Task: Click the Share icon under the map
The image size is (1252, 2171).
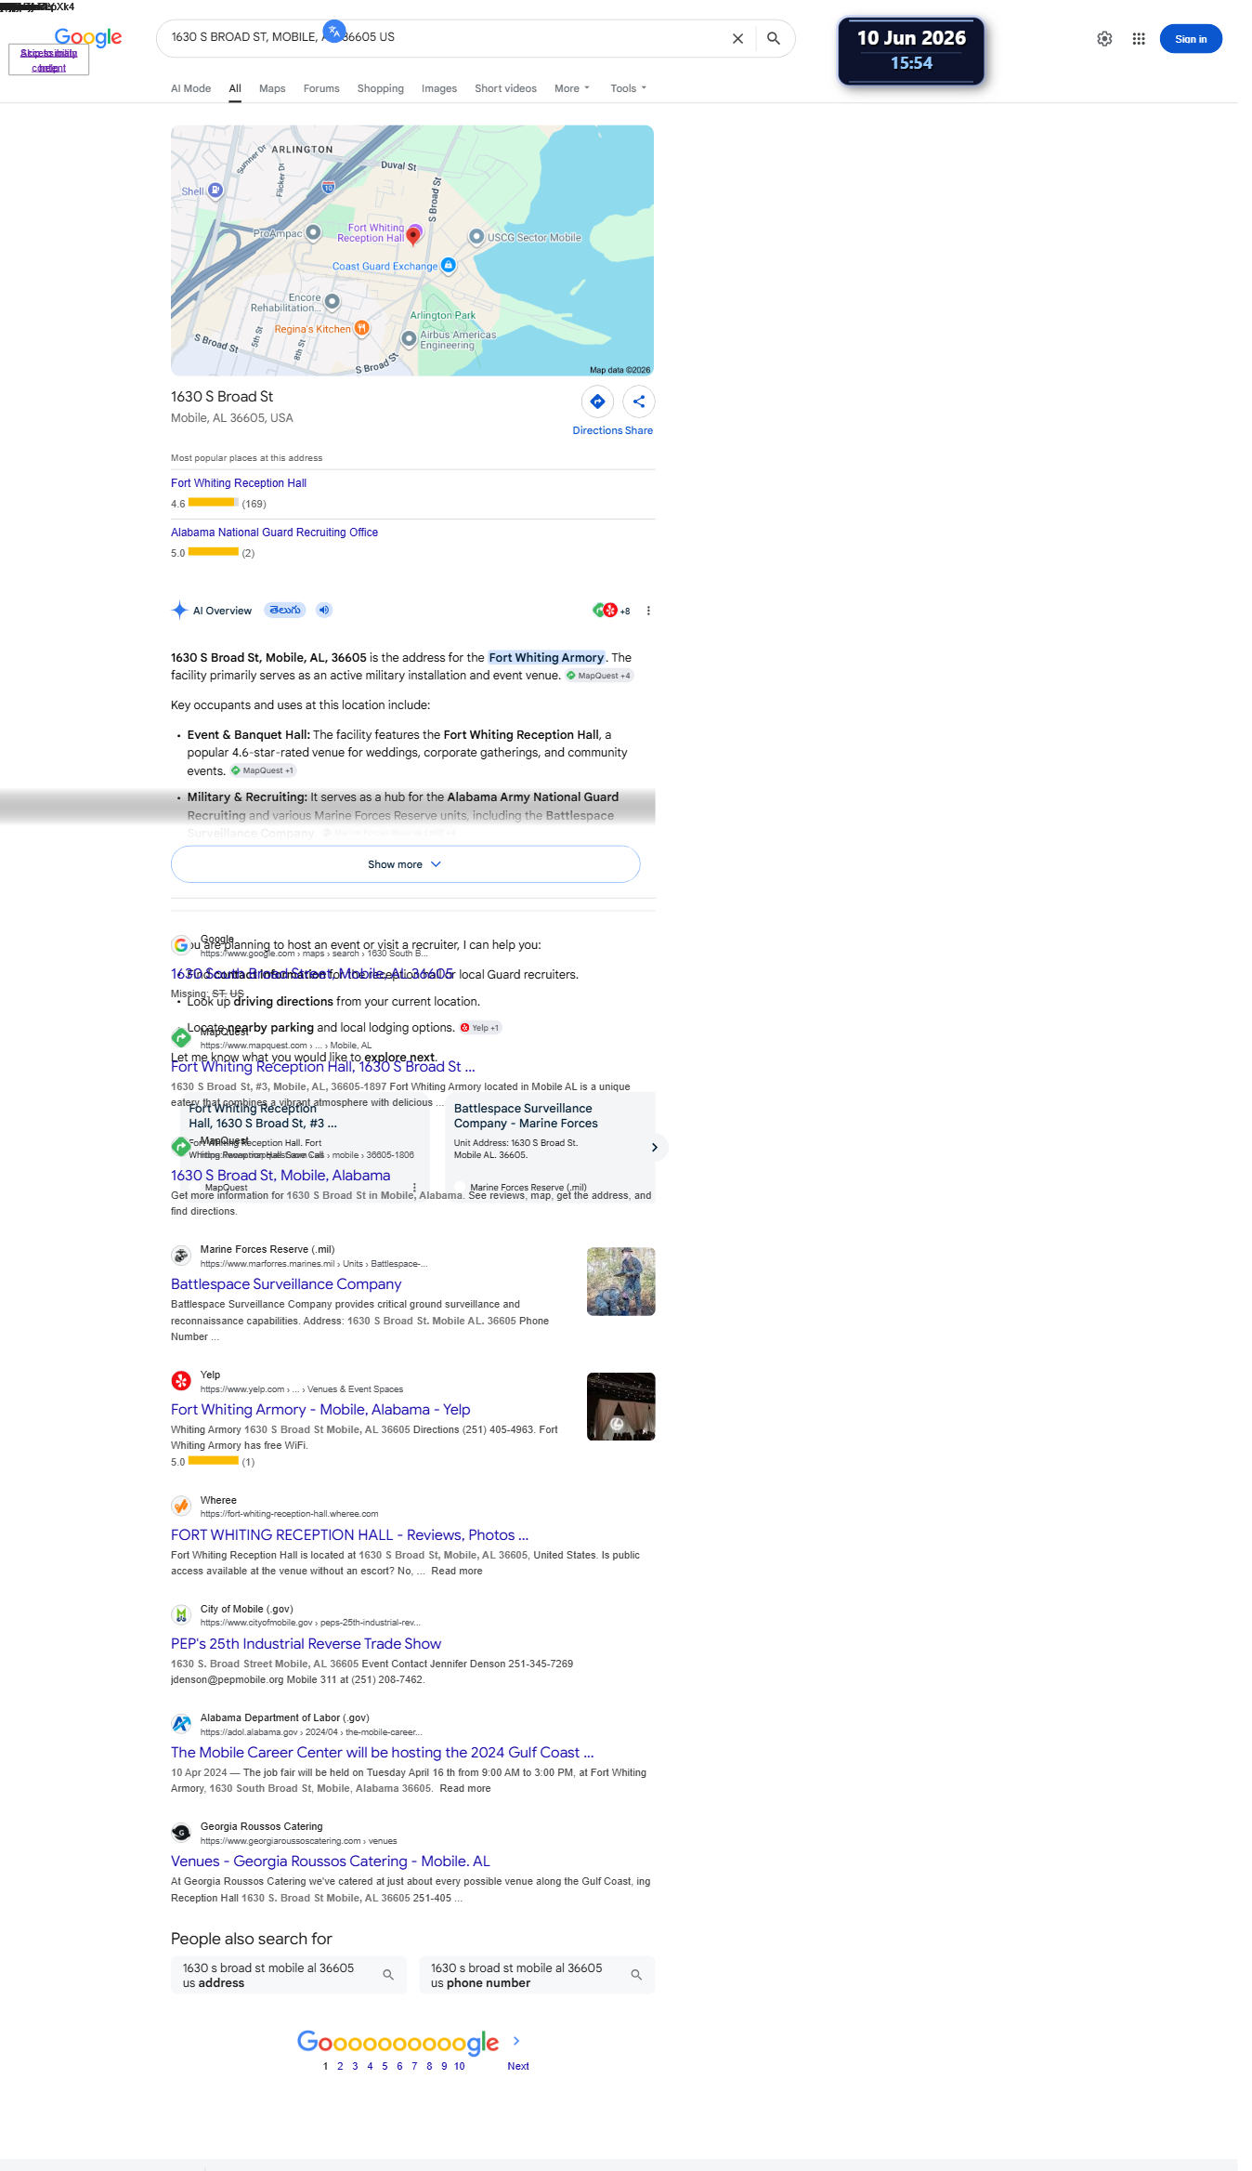Action: coord(639,401)
